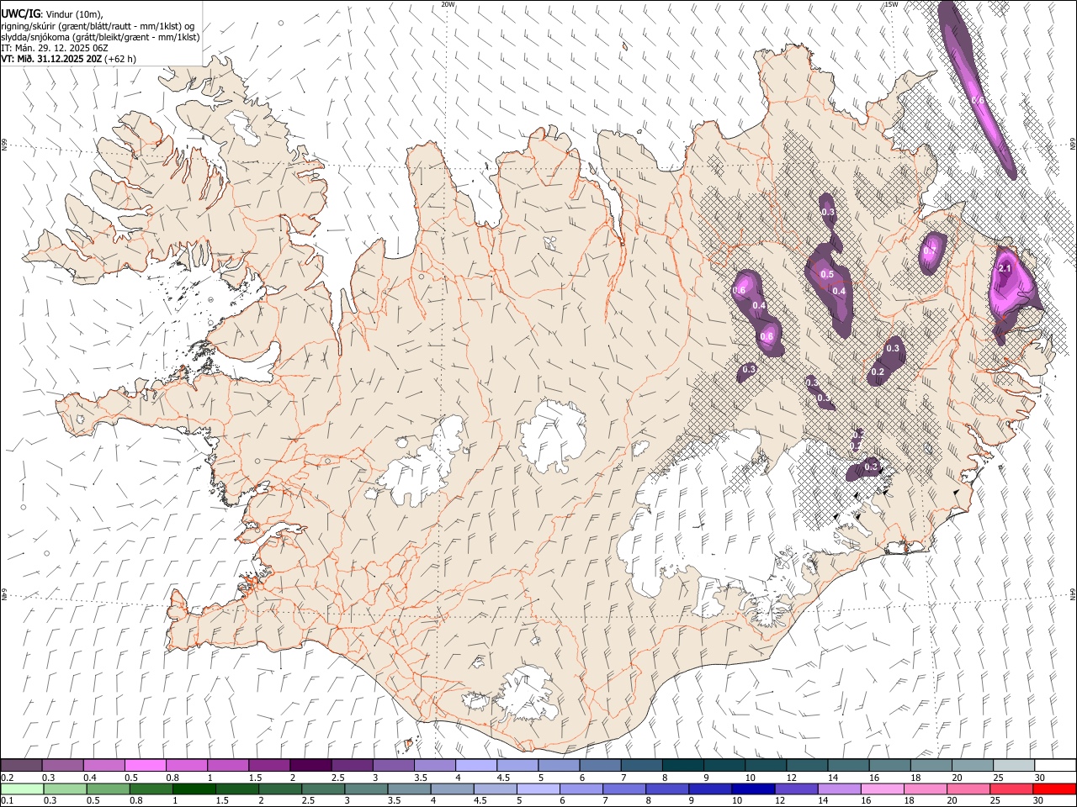
Task: Click the bright pink snow-scale swatch at 0.5
Action: (145, 765)
